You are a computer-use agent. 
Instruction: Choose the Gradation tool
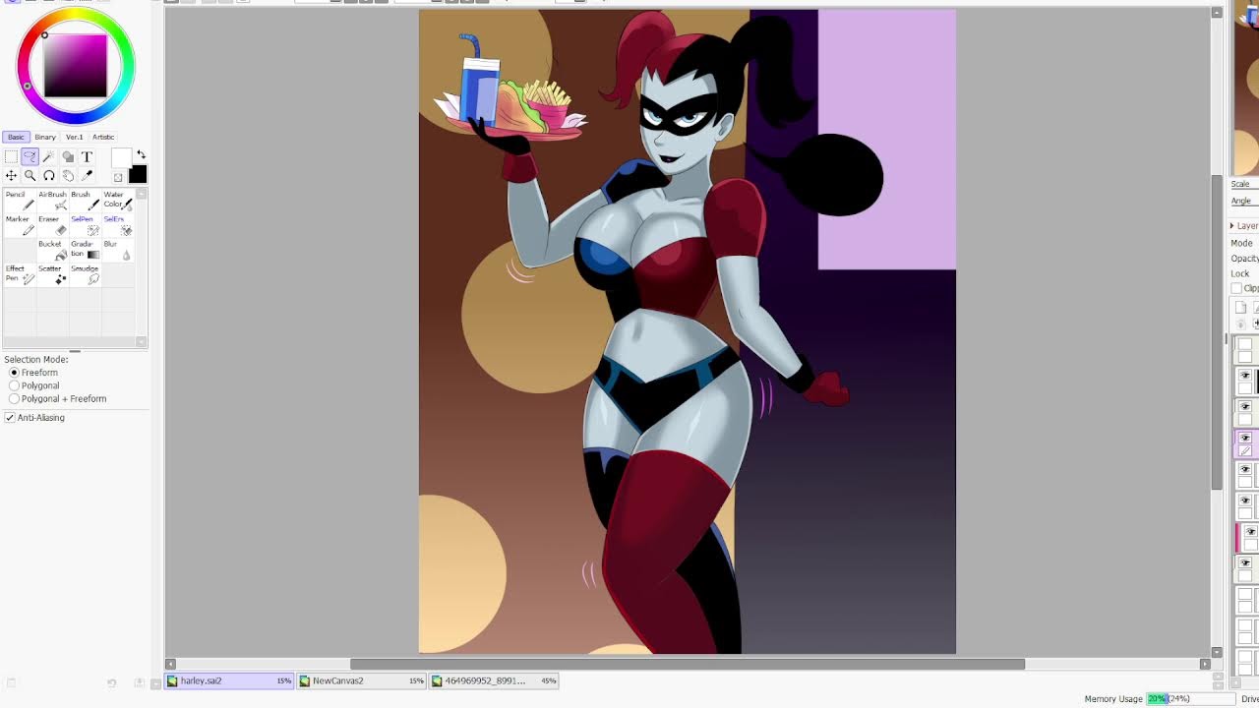pyautogui.click(x=86, y=249)
